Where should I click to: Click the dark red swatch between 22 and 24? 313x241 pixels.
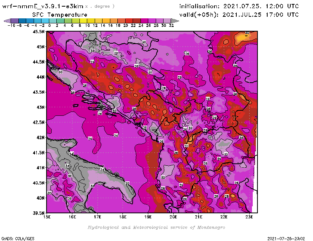pos(137,21)
